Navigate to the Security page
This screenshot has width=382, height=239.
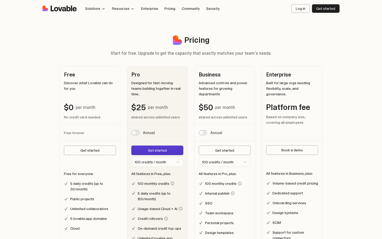[213, 8]
